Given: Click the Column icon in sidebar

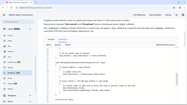Looking at the screenshot, I should tap(5, 51).
